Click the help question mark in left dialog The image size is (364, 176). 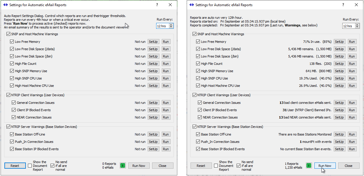157,5
